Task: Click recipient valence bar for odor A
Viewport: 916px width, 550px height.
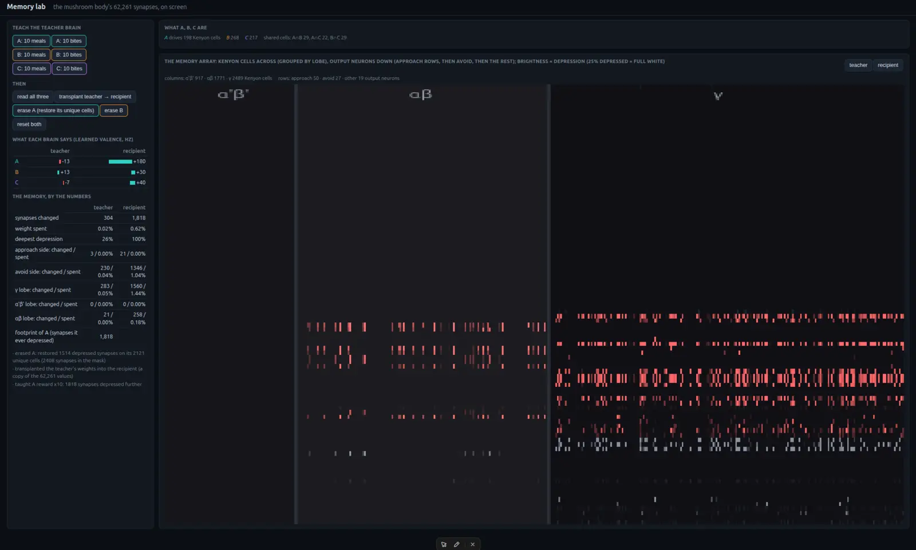Action: (120, 161)
